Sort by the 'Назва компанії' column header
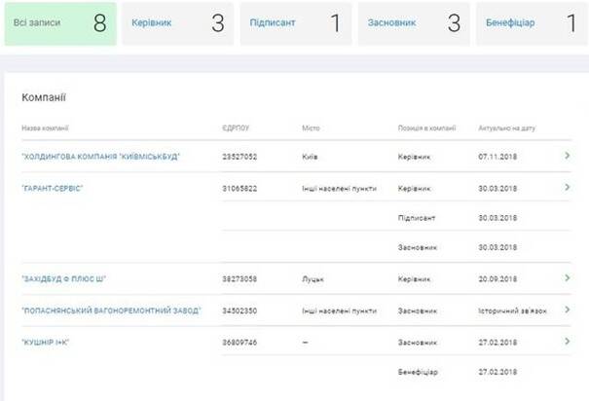Screen dimensions: 589x401 pos(45,128)
